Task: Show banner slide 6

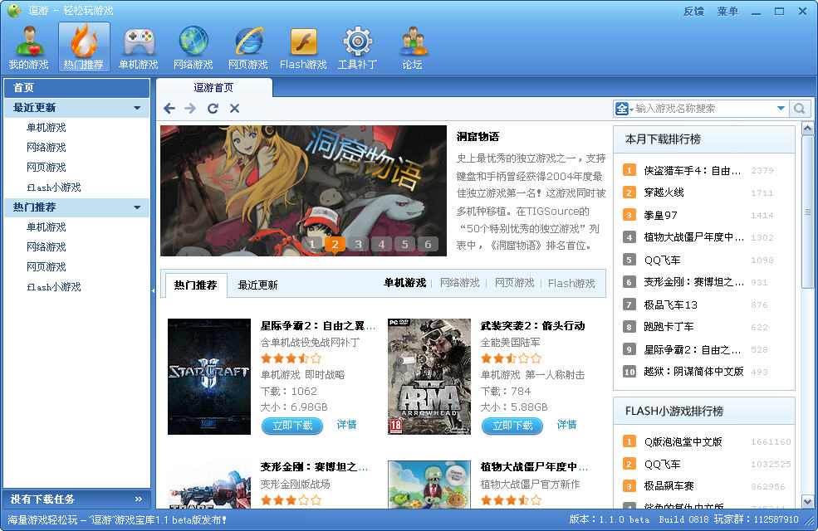Action: tap(428, 244)
